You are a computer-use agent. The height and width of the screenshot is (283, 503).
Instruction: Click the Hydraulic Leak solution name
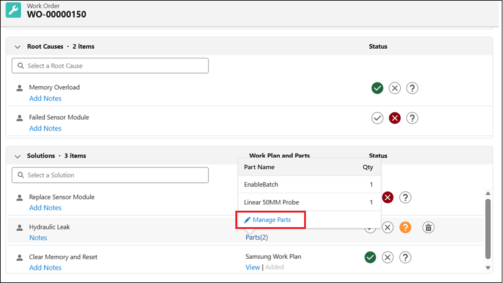point(49,227)
